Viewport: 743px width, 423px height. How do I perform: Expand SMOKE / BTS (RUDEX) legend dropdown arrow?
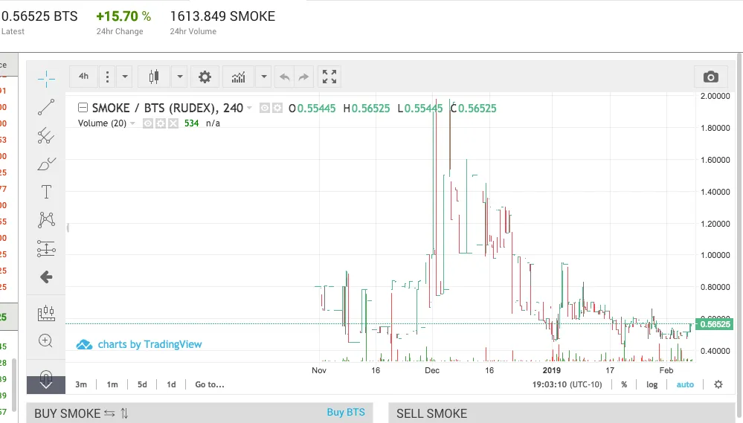point(249,109)
